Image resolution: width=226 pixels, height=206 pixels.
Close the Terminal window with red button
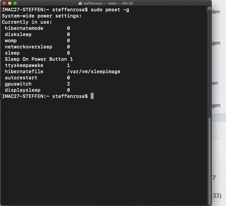click(x=4, y=3)
